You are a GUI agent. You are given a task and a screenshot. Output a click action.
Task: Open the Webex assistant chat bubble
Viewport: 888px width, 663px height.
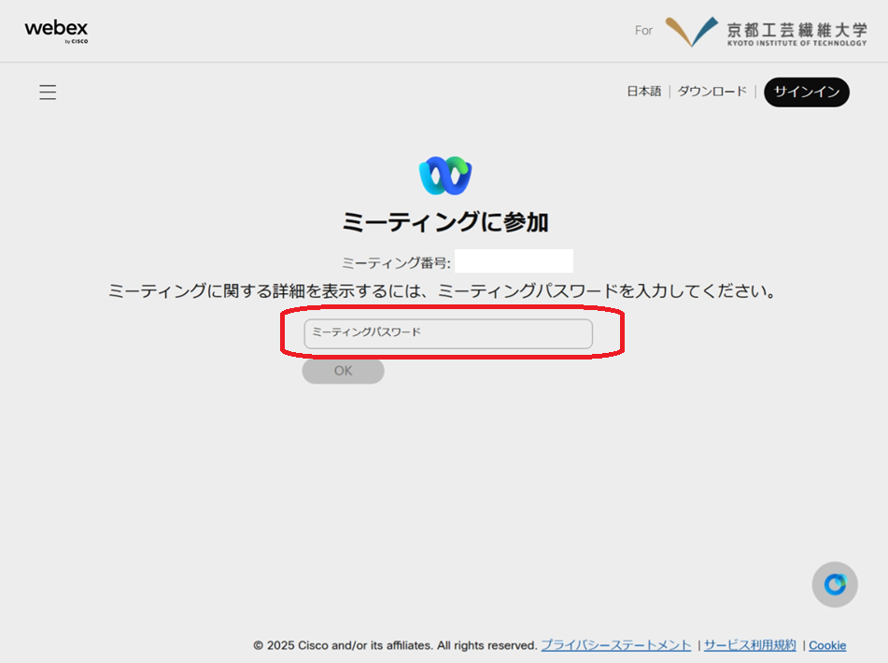click(835, 585)
